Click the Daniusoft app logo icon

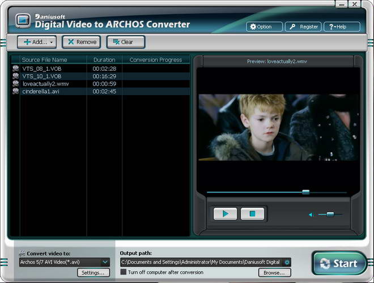pos(23,21)
